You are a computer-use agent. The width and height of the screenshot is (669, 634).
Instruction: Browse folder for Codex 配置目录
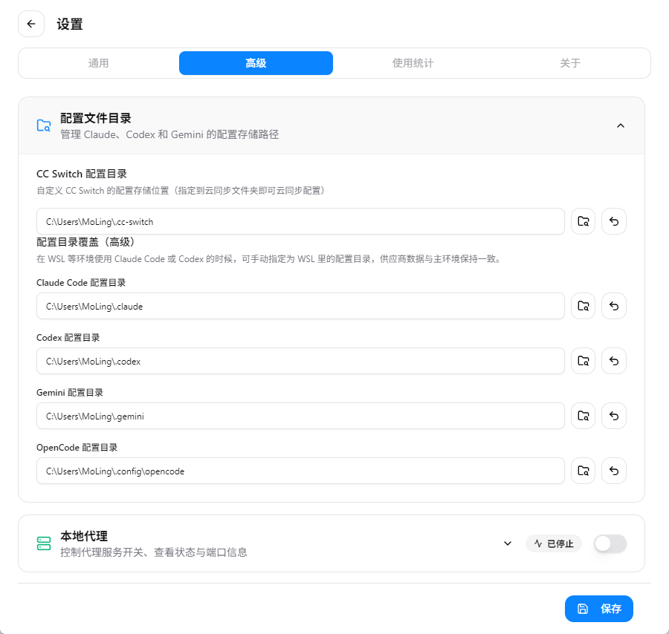point(584,361)
